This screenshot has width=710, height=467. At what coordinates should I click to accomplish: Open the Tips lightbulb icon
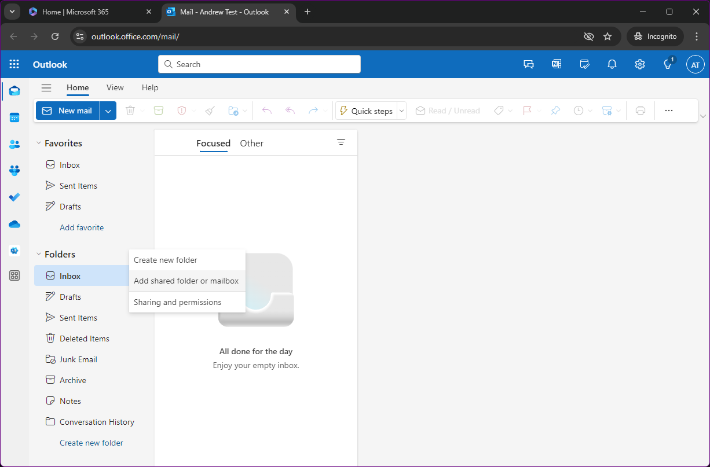point(668,64)
